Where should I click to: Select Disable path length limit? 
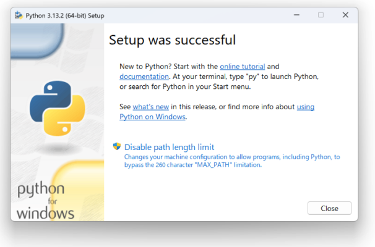(169, 147)
